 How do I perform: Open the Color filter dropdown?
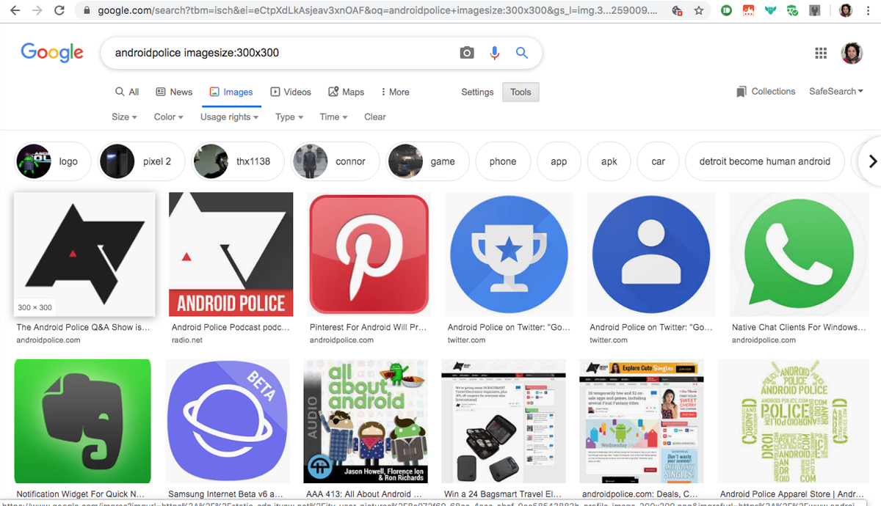tap(167, 117)
